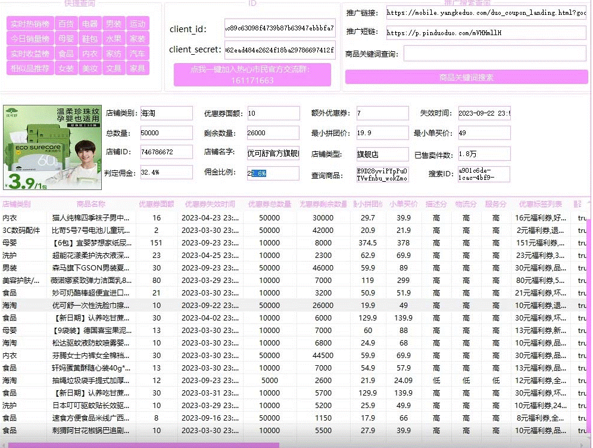Focus the client_id input field
The width and height of the screenshot is (593, 448).
click(x=280, y=28)
